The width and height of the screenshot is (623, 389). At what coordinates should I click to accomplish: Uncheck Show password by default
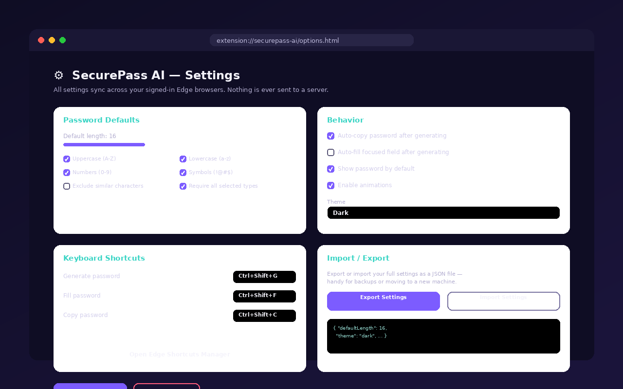[x=331, y=169]
